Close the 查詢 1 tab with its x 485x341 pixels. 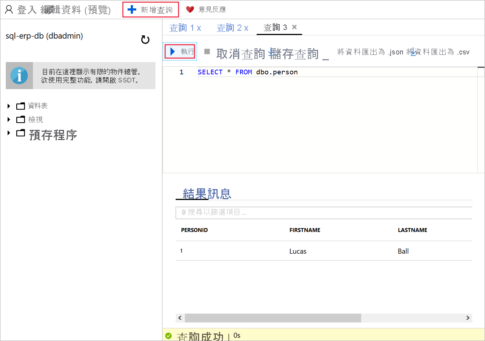[x=199, y=28]
